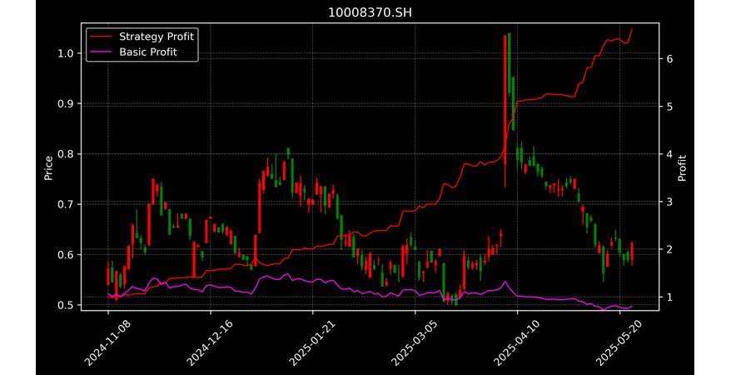Click the 2 profit tick label
This screenshot has width=731, height=375.
668,249
